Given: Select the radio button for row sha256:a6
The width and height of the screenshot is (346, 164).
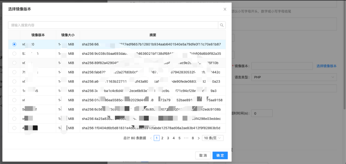Looking at the screenshot, I should [x=14, y=81].
